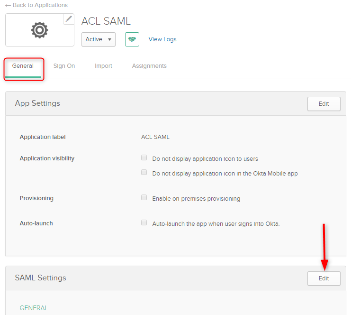Check hide icon in Okta Mobile app
The width and height of the screenshot is (351, 315).
tap(144, 172)
